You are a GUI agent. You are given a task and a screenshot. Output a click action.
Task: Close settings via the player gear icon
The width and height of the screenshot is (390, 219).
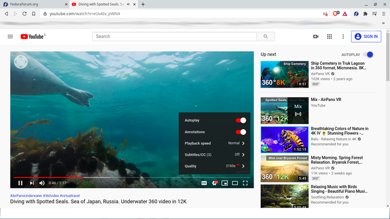214,183
